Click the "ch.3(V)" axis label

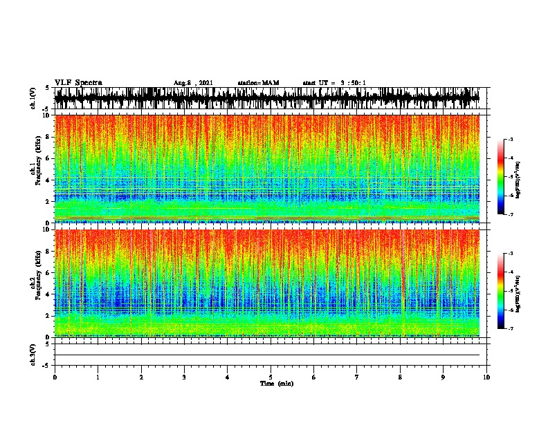coord(33,355)
